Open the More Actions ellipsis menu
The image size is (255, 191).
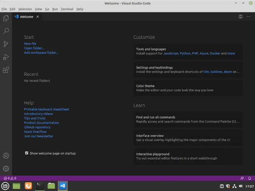(x=249, y=17)
